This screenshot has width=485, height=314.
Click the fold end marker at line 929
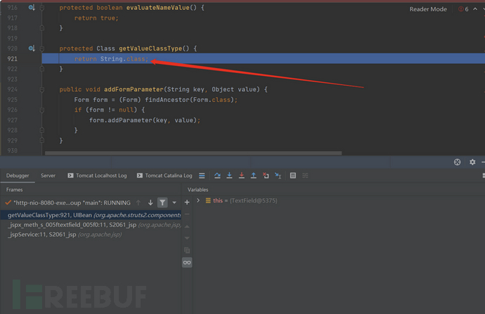point(41,140)
